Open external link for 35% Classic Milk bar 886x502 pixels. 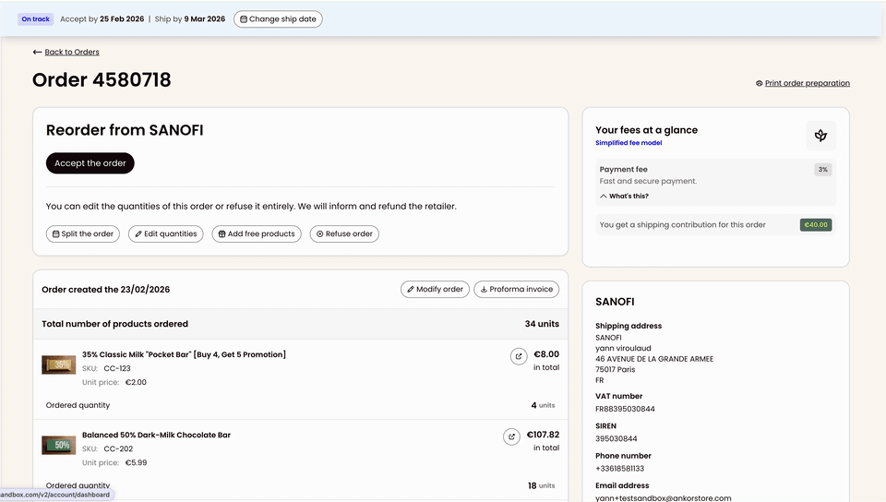click(x=518, y=356)
